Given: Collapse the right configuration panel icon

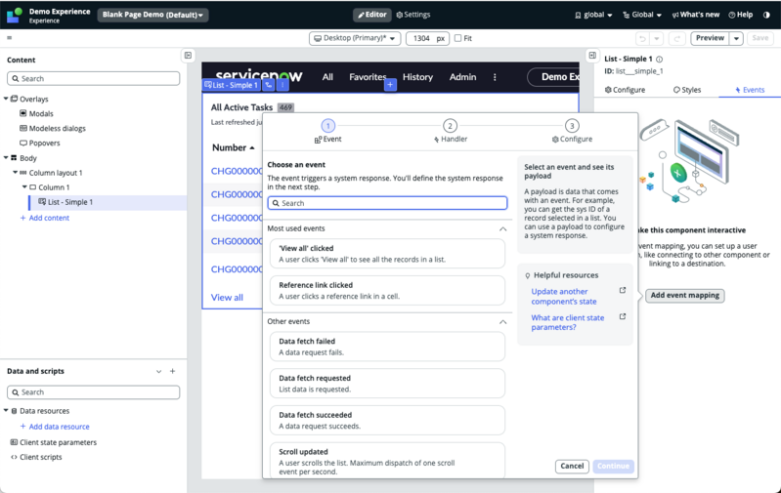Looking at the screenshot, I should (592, 56).
